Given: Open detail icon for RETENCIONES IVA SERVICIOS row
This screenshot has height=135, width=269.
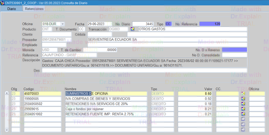Looking at the screenshot, I should click(243, 104).
